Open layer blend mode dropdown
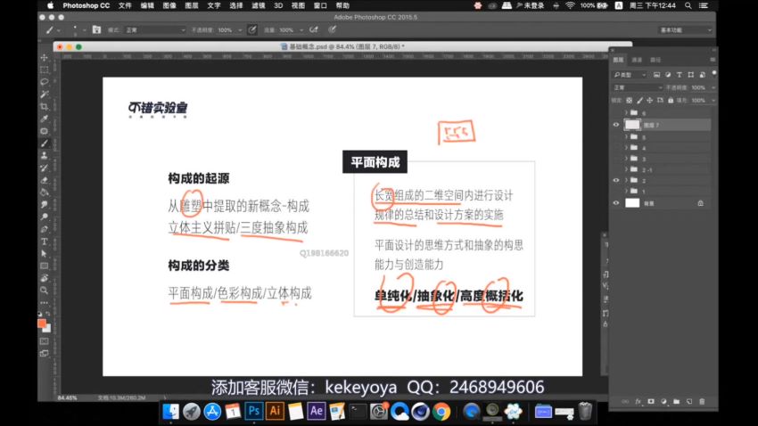The width and height of the screenshot is (758, 426). (x=638, y=87)
